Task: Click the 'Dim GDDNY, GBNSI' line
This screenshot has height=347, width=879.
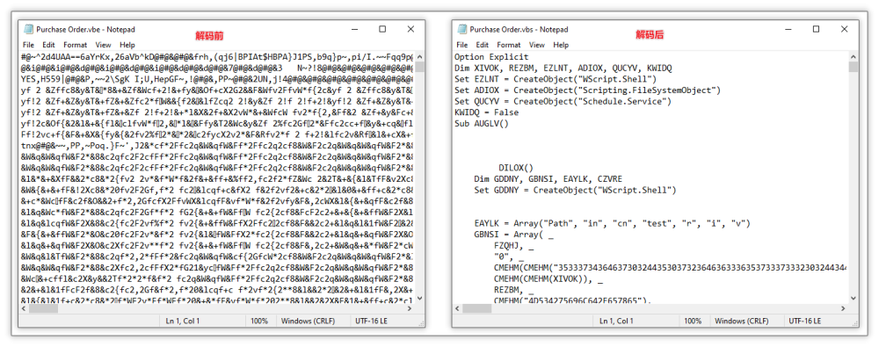Action: (548, 179)
